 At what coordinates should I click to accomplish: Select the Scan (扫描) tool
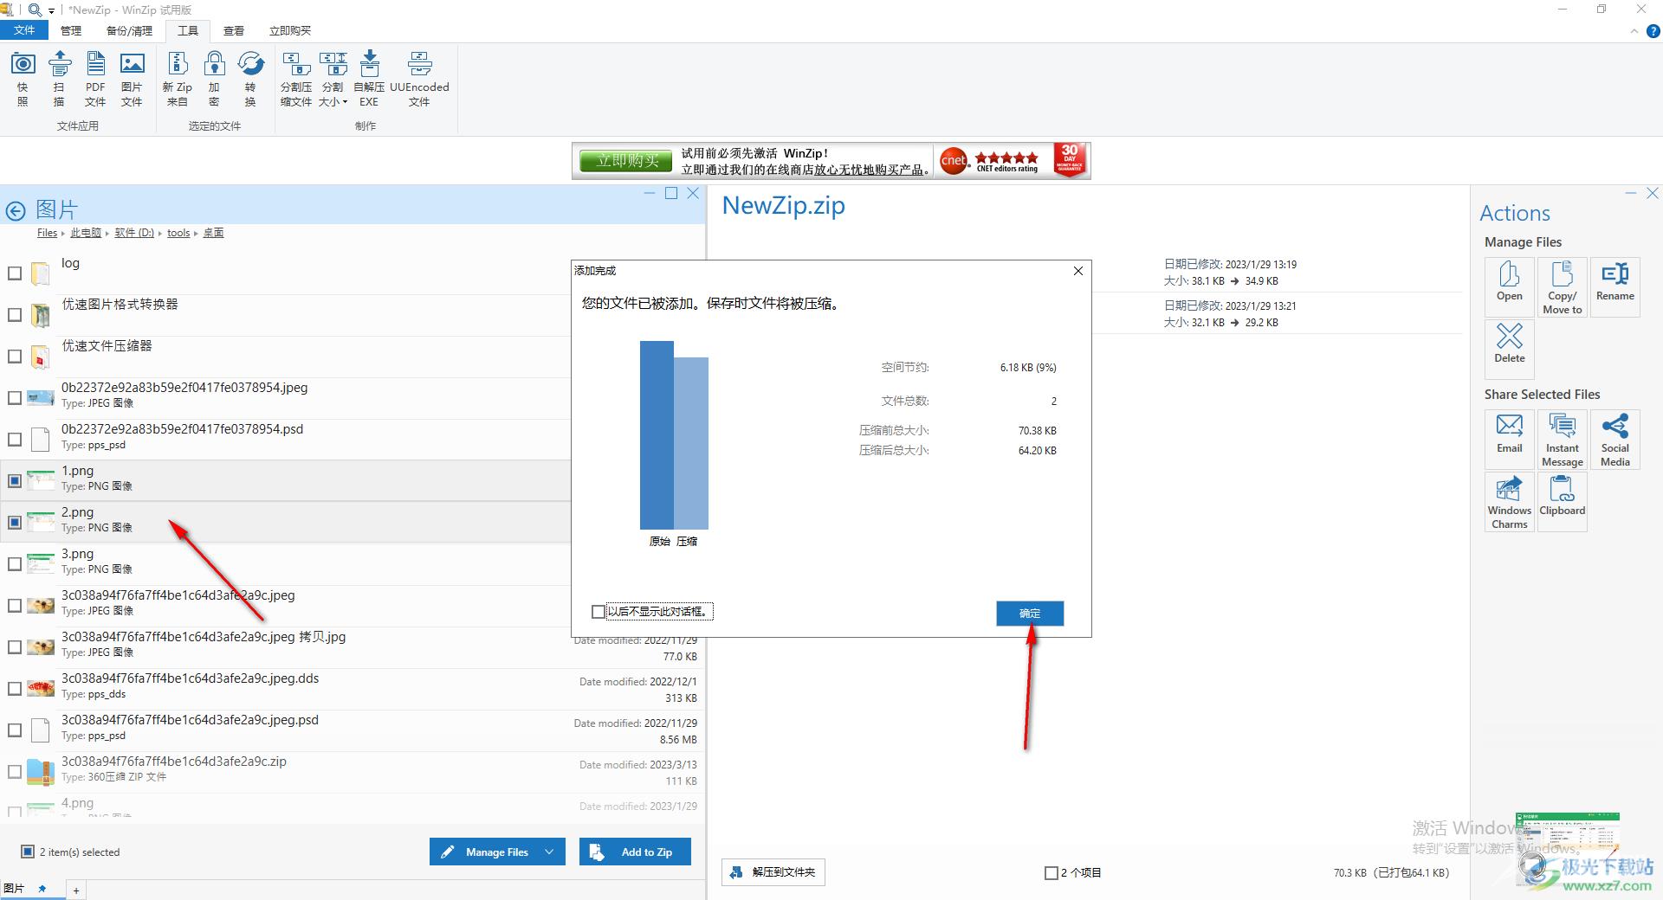(59, 78)
